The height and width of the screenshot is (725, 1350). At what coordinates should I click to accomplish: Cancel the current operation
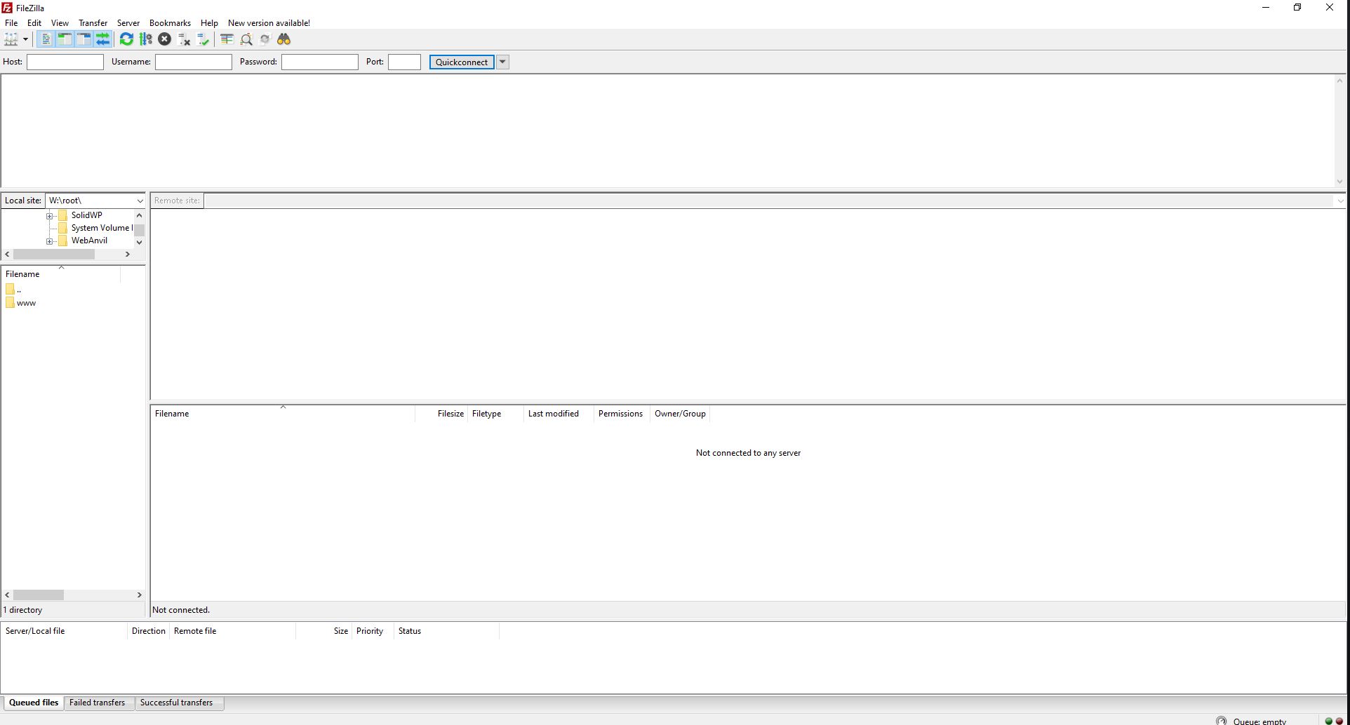[164, 39]
